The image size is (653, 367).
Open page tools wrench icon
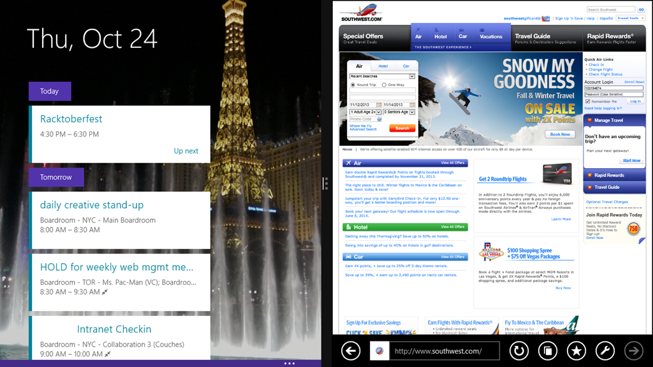coord(605,351)
